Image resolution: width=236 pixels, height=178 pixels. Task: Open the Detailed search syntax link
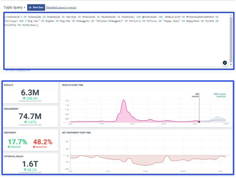pyautogui.click(x=61, y=7)
